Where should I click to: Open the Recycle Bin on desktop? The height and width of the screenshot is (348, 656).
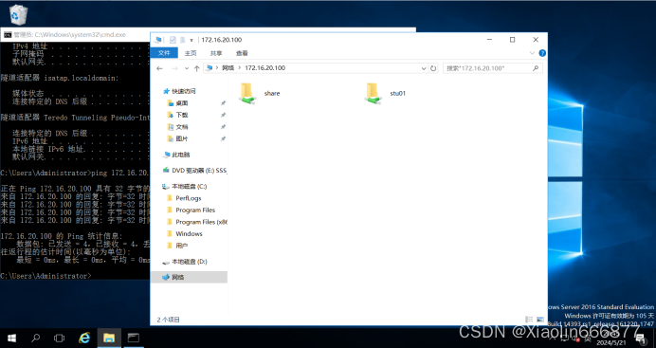pos(18,14)
